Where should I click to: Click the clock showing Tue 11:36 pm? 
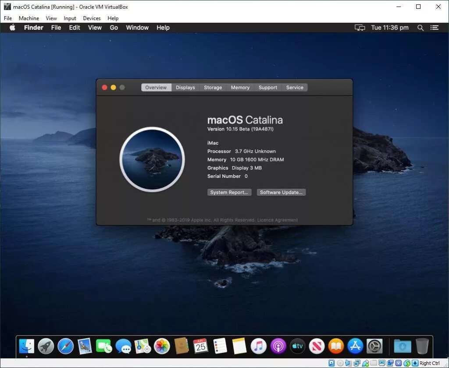coord(390,28)
